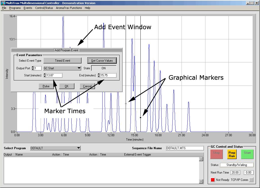
Task: Click the End minutes stepper arrows
Action: 99,75
